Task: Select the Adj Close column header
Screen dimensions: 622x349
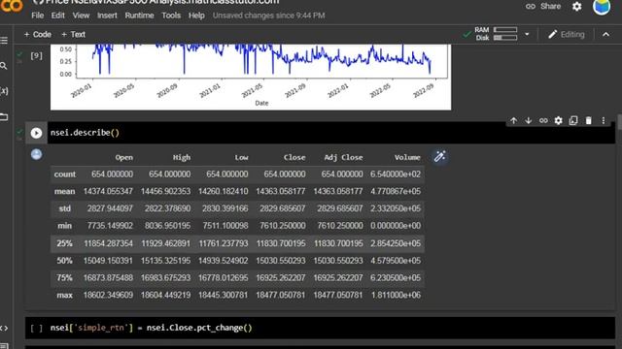Action: pyautogui.click(x=343, y=157)
